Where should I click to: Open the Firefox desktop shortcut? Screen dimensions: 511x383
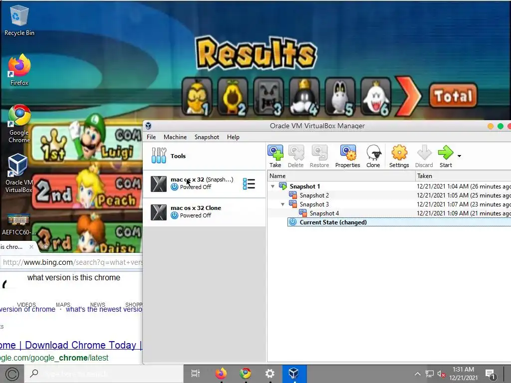coord(19,70)
